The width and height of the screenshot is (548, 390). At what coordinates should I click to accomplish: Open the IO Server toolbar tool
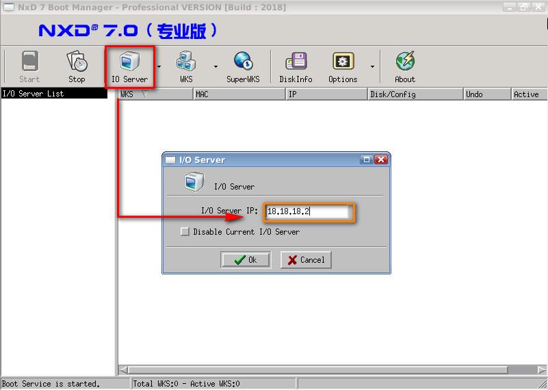[129, 66]
